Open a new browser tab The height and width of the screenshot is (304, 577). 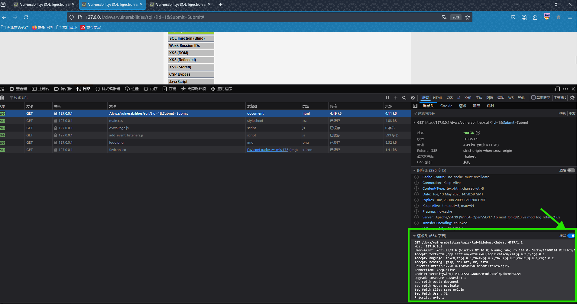(x=220, y=5)
